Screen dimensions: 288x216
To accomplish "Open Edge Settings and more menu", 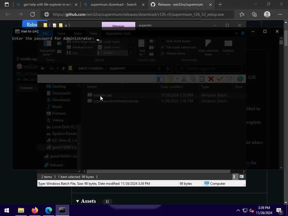I will [280, 14].
